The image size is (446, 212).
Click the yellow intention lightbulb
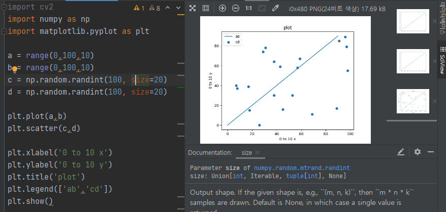click(15, 69)
